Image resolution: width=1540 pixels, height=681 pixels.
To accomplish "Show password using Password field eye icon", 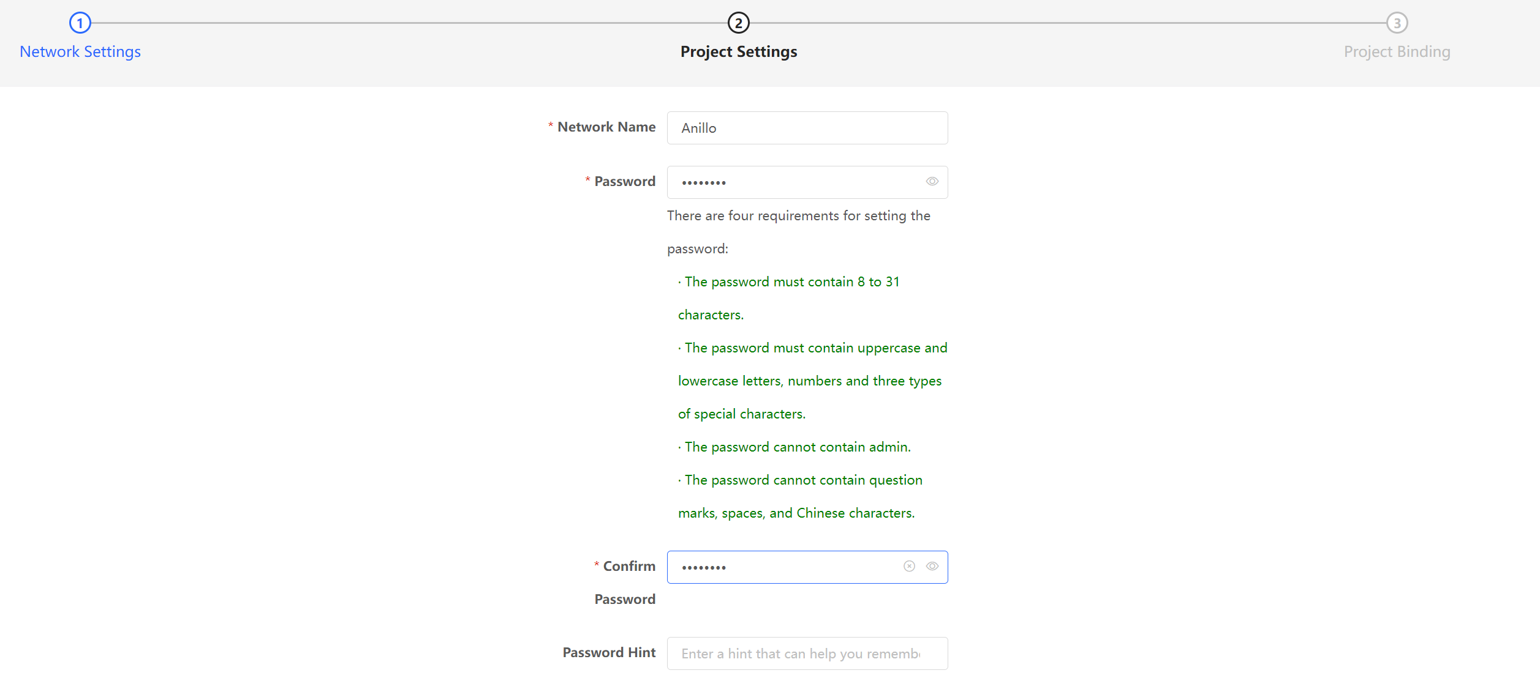I will click(x=932, y=182).
